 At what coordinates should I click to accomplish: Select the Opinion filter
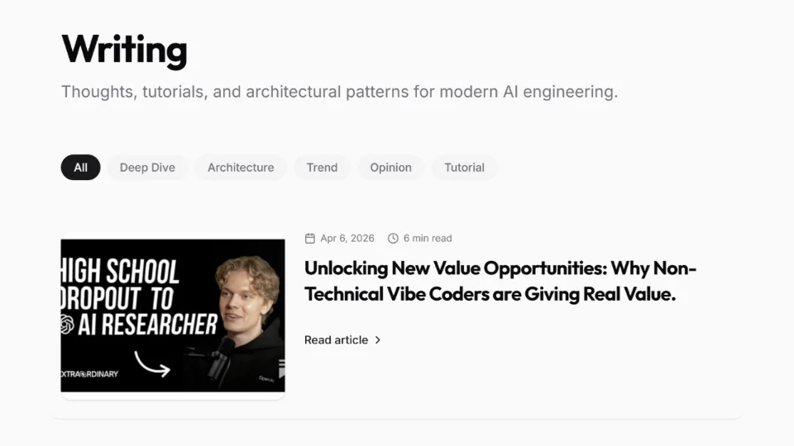390,168
